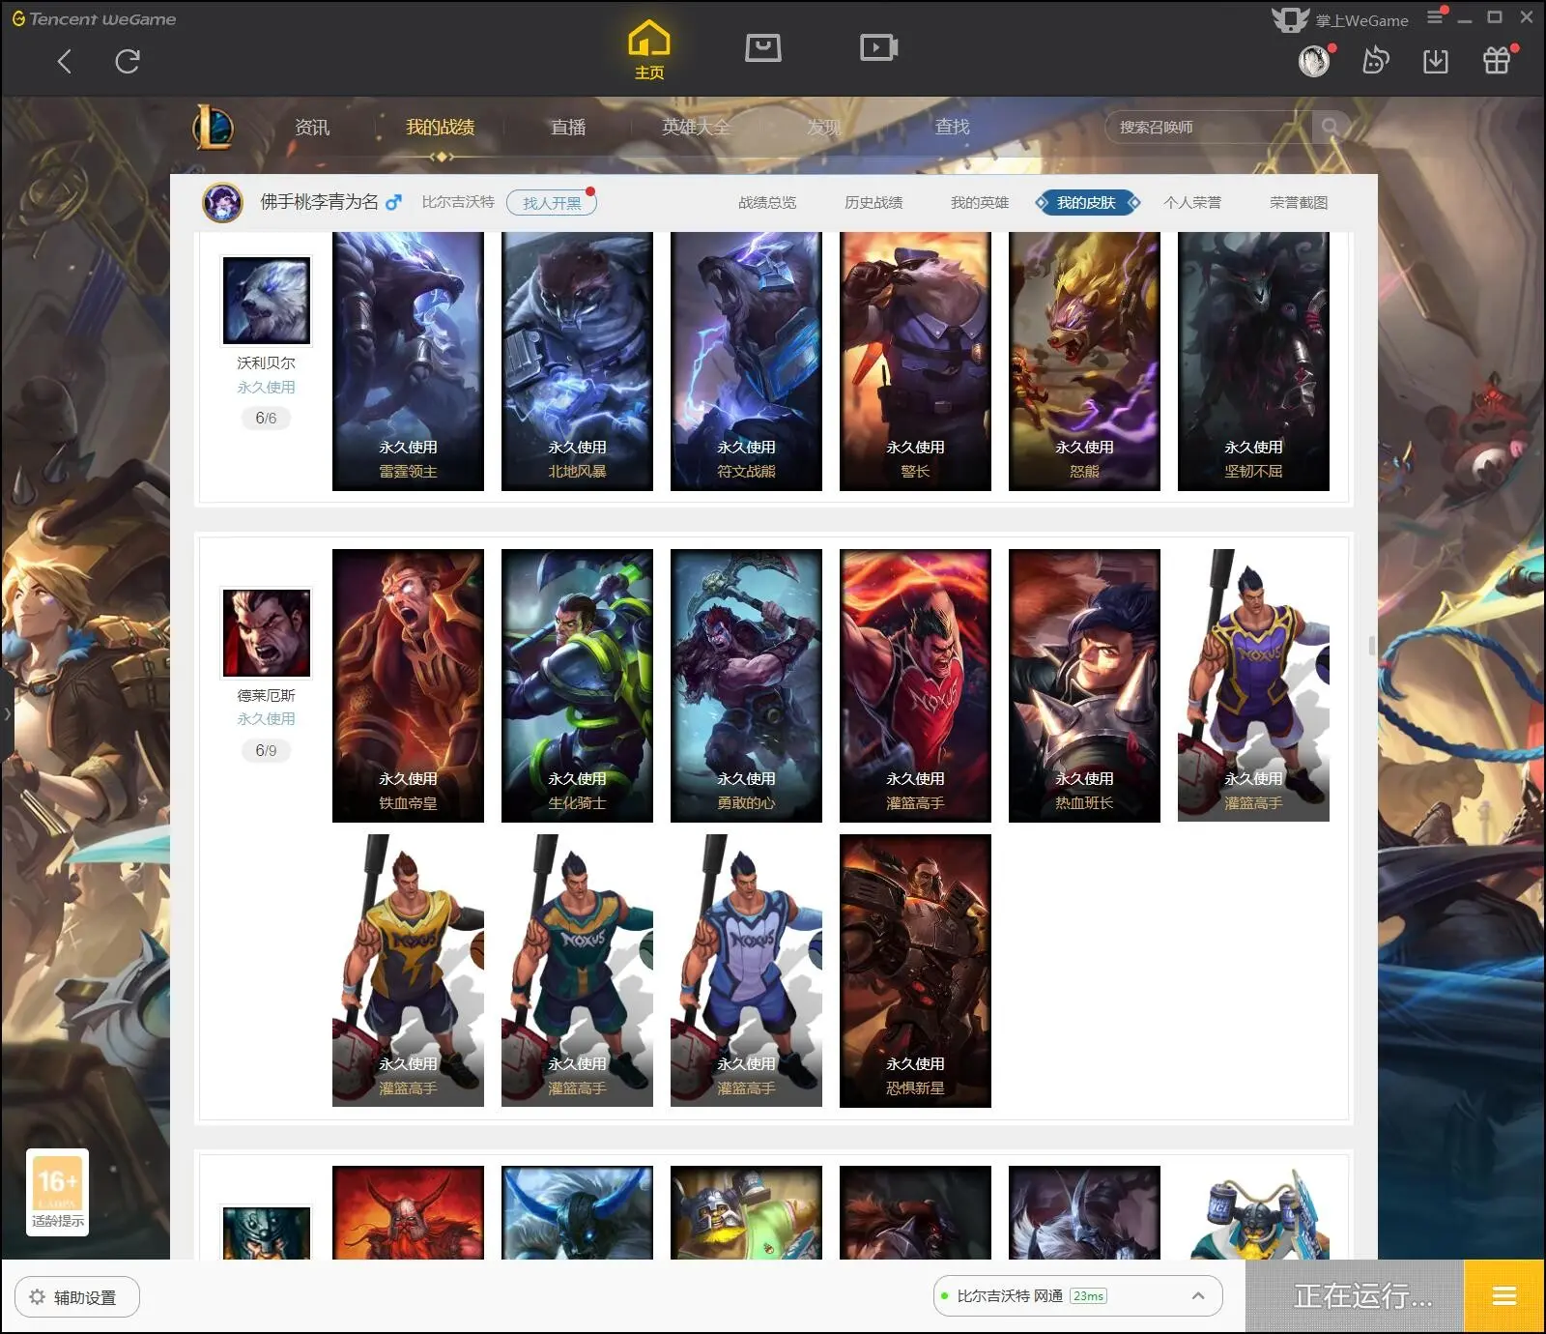1546x1334 pixels.
Task: Click the 正在运行 status button
Action: point(1355,1296)
